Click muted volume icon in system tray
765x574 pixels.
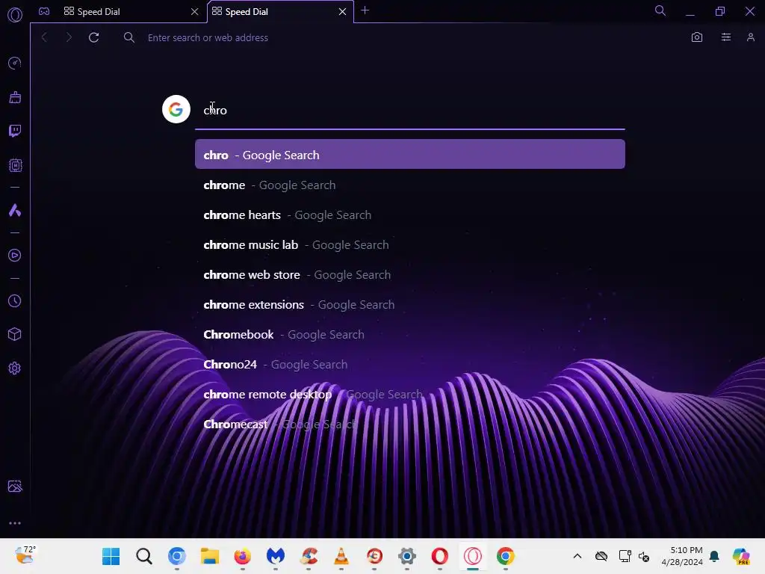(x=644, y=556)
